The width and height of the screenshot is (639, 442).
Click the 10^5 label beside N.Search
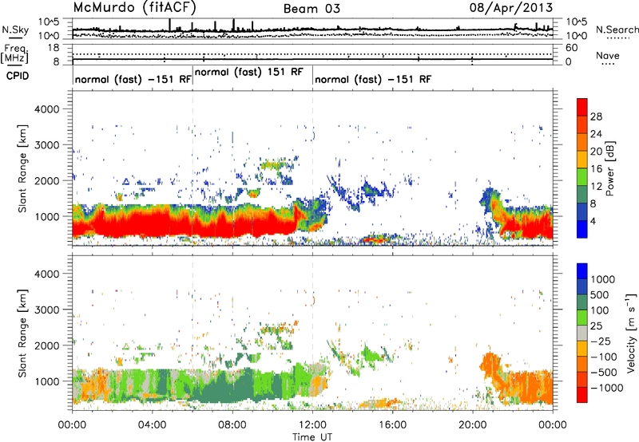point(577,22)
